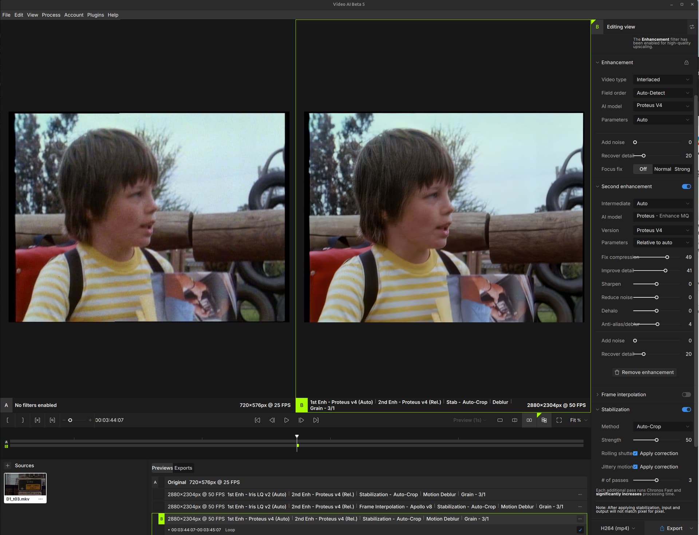Click the Remove enhancement button
Image resolution: width=699 pixels, height=535 pixels.
point(644,372)
